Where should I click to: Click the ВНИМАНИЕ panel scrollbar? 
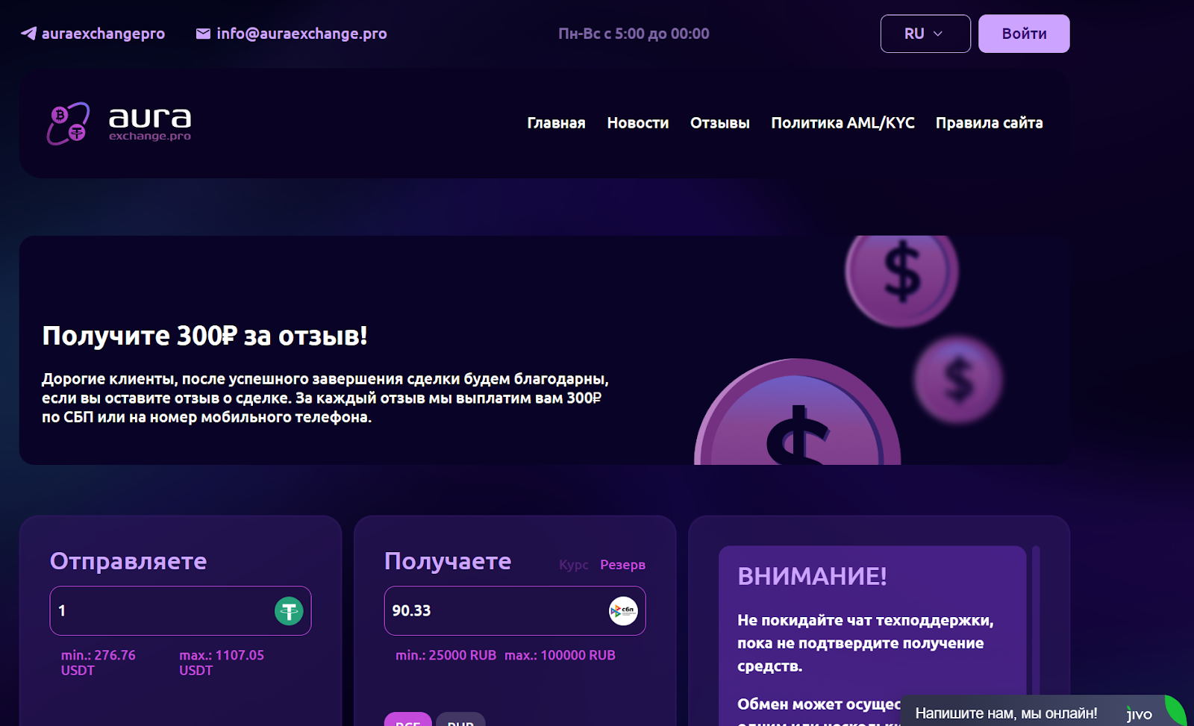coord(1036,619)
